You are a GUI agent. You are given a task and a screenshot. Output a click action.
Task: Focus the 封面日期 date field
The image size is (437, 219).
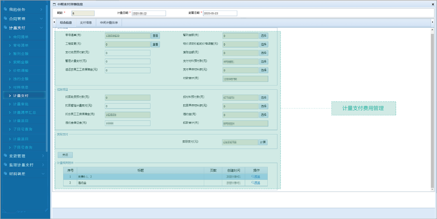click(x=220, y=13)
